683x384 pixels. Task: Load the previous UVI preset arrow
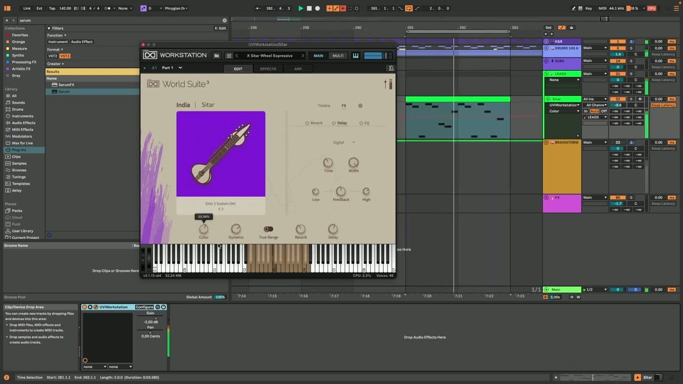click(x=237, y=55)
